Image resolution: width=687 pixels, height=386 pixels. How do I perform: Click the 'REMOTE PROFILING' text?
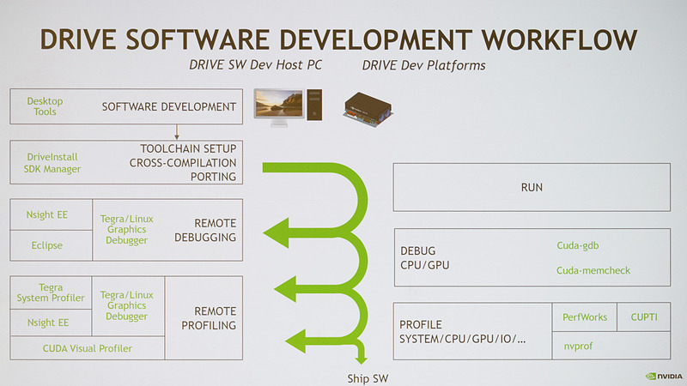(209, 318)
